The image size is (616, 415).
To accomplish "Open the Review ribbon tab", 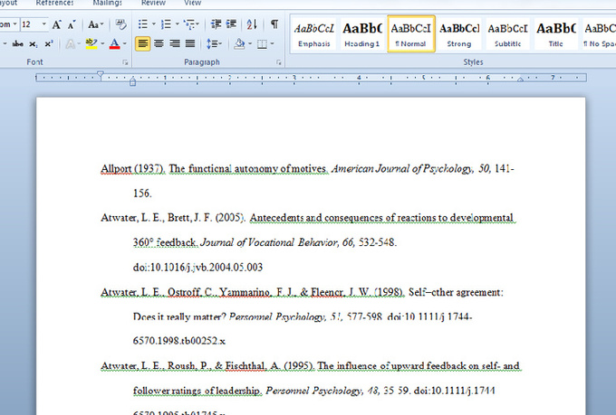I will point(153,3).
